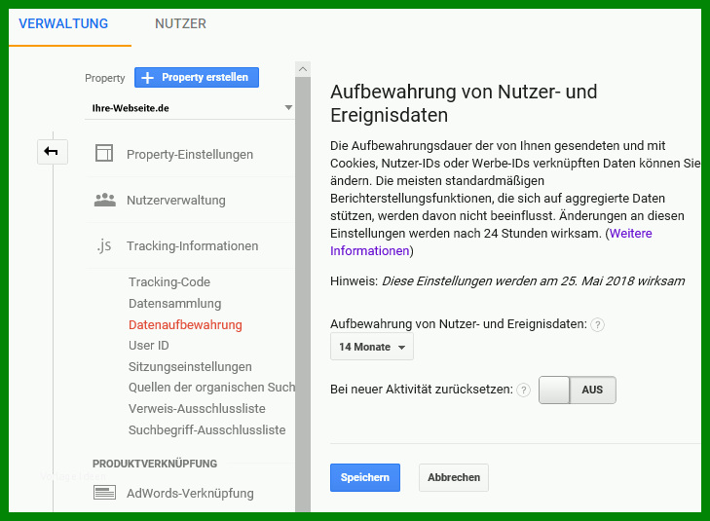This screenshot has height=521, width=710.
Task: Click the PRODUKTVERKNÜPFUNG section header
Action: click(155, 464)
